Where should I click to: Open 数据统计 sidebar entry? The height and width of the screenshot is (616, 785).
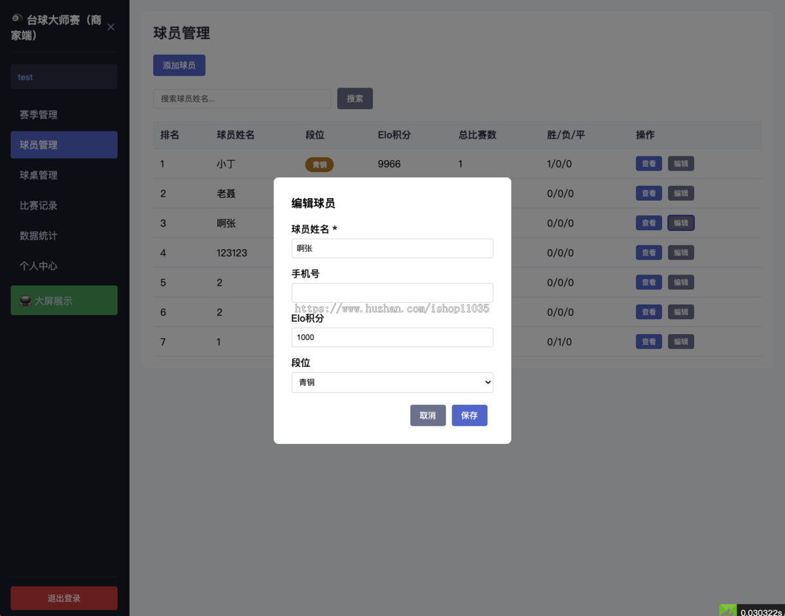tap(64, 235)
